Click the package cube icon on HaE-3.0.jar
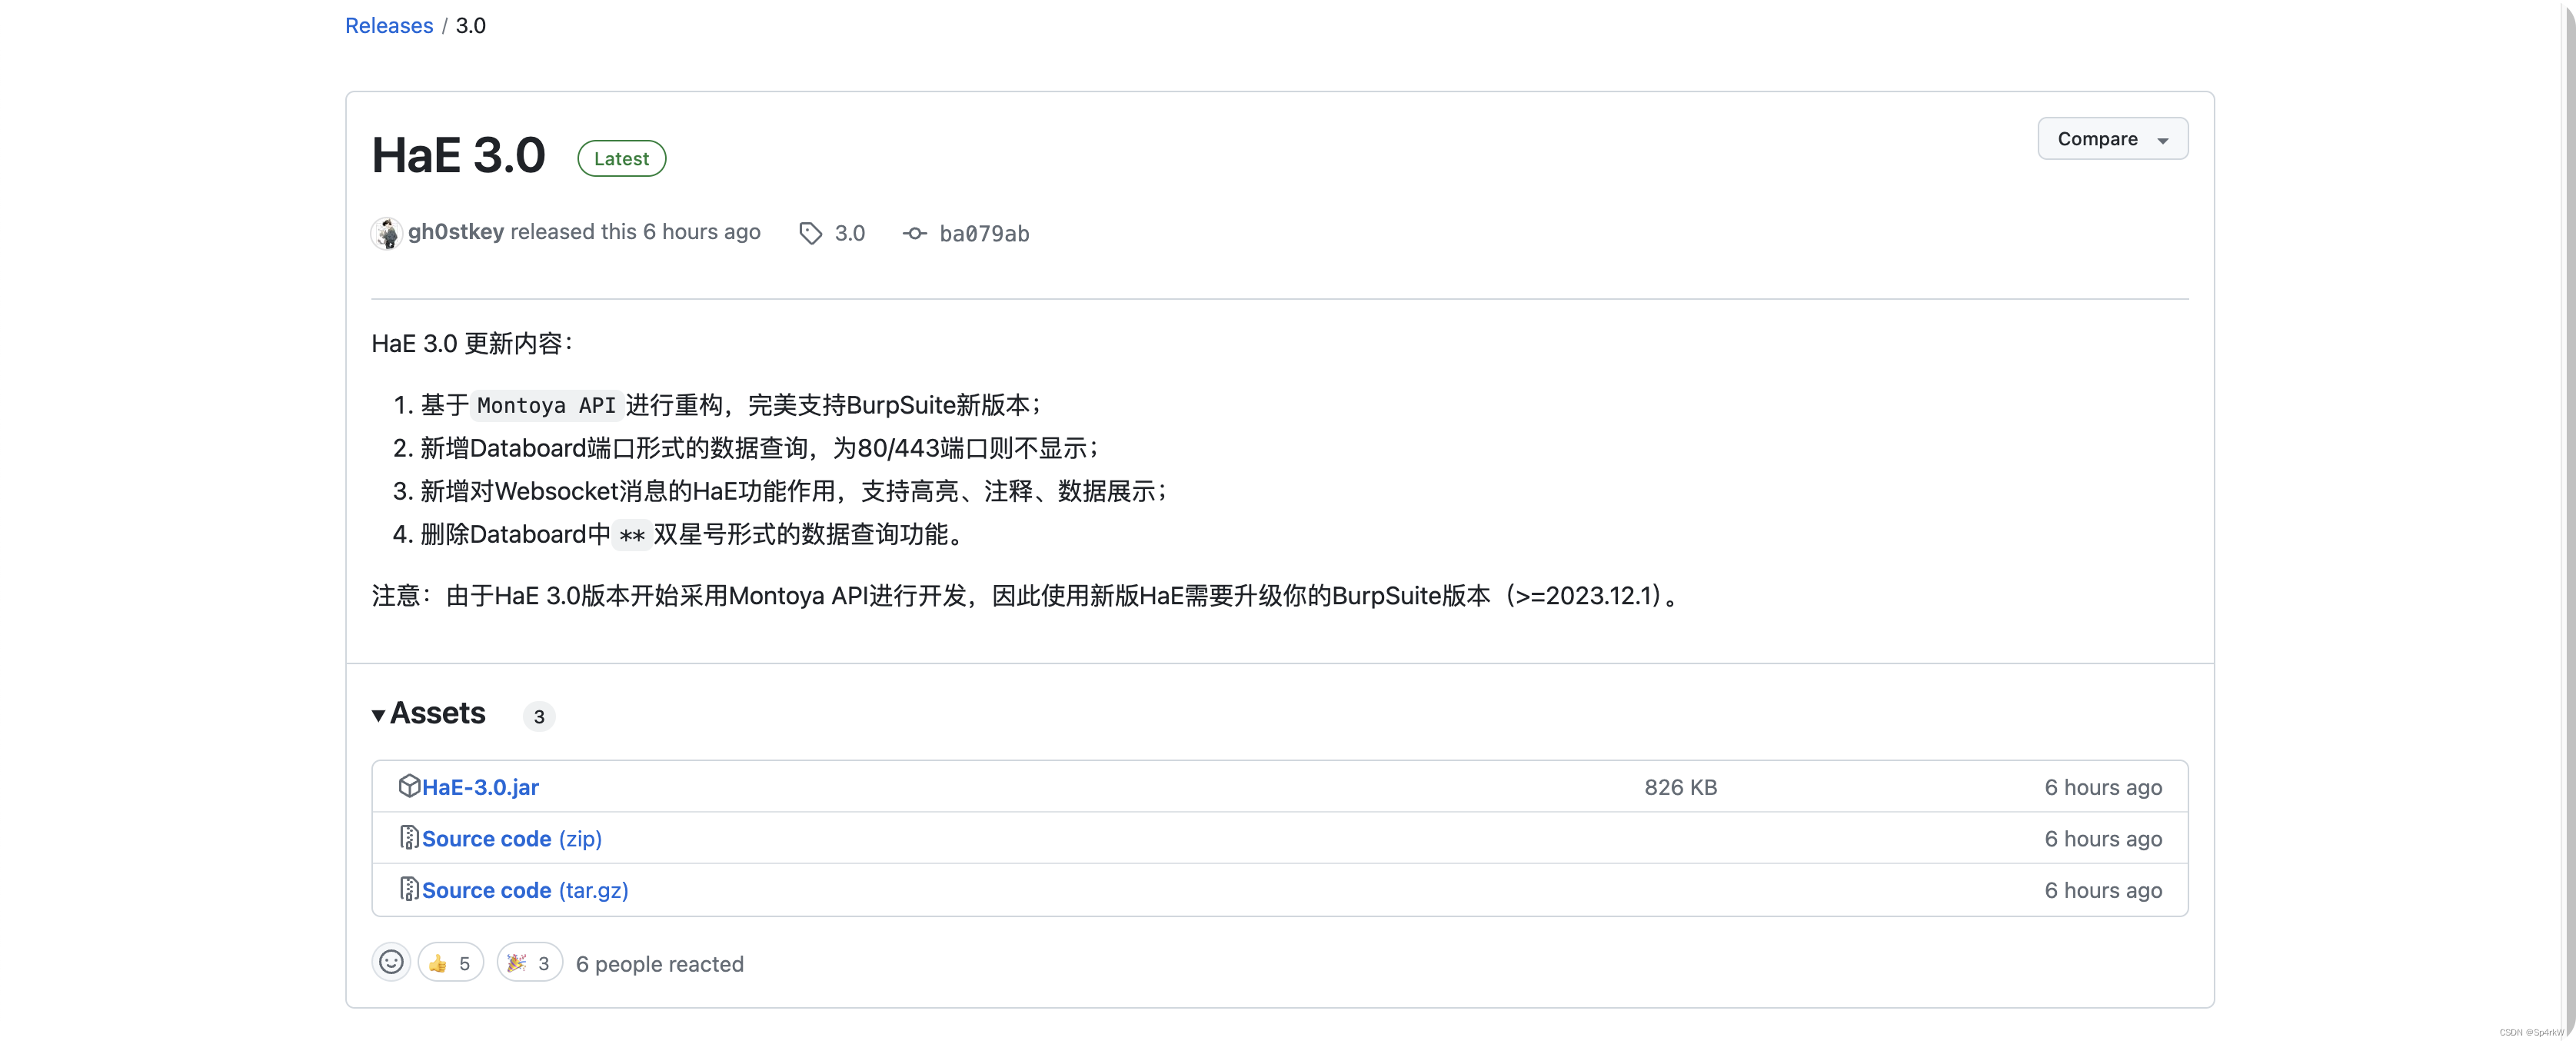 click(410, 786)
